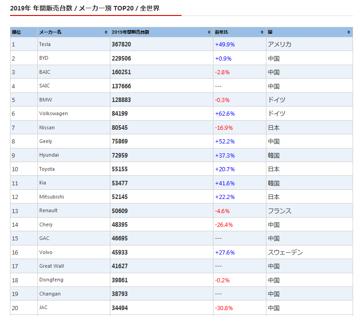Click the 順位 column header
This screenshot has width=359, height=316.
tap(17, 32)
